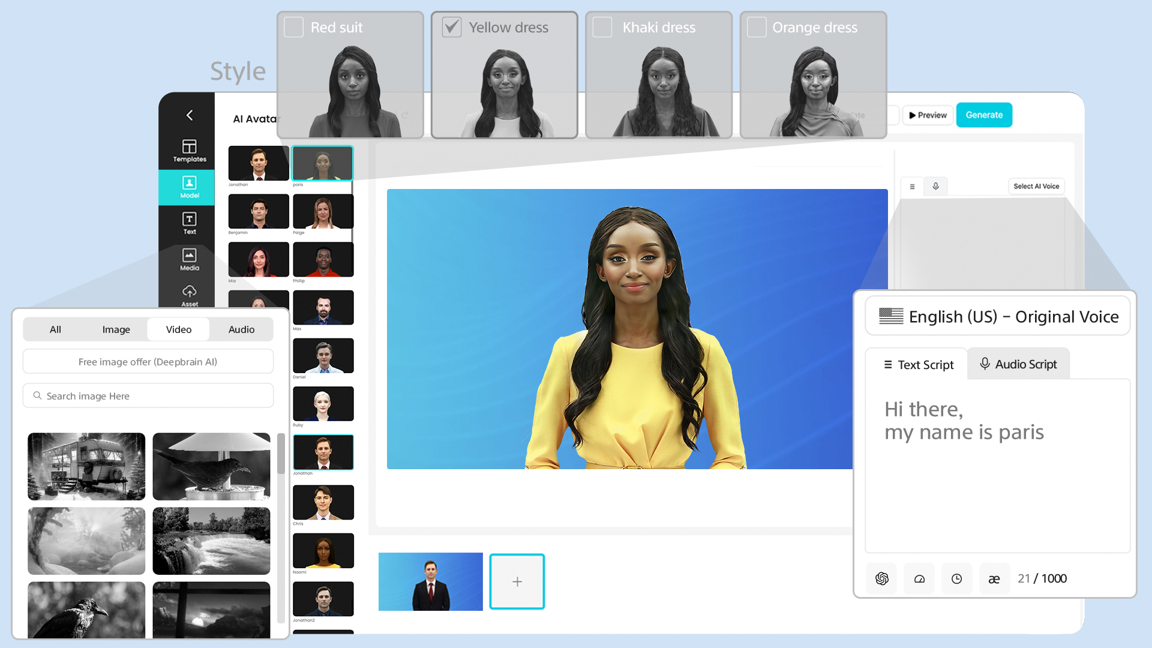Open English (US) Original Voice dropdown
The width and height of the screenshot is (1152, 648).
click(x=998, y=316)
